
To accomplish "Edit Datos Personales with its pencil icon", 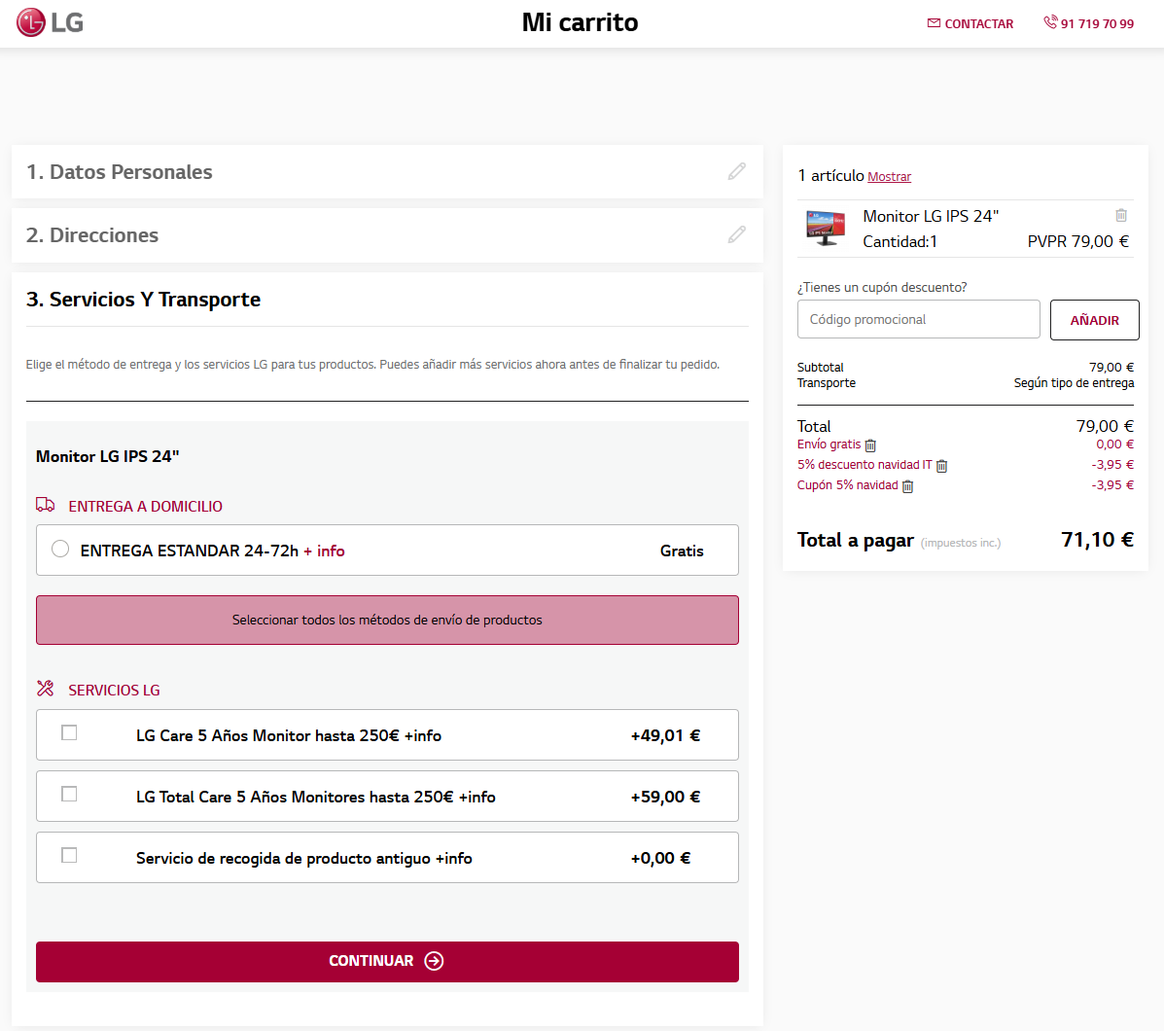I will coord(736,171).
